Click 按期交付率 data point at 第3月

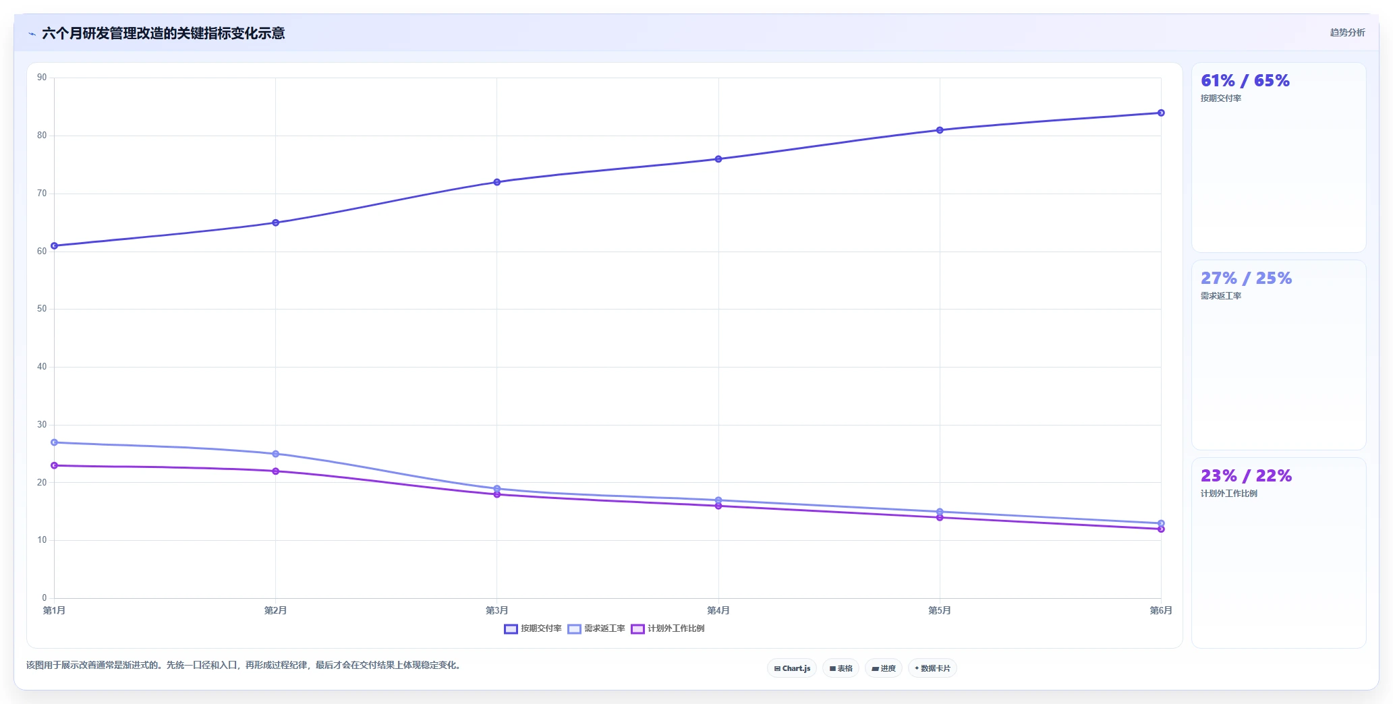pyautogui.click(x=497, y=182)
